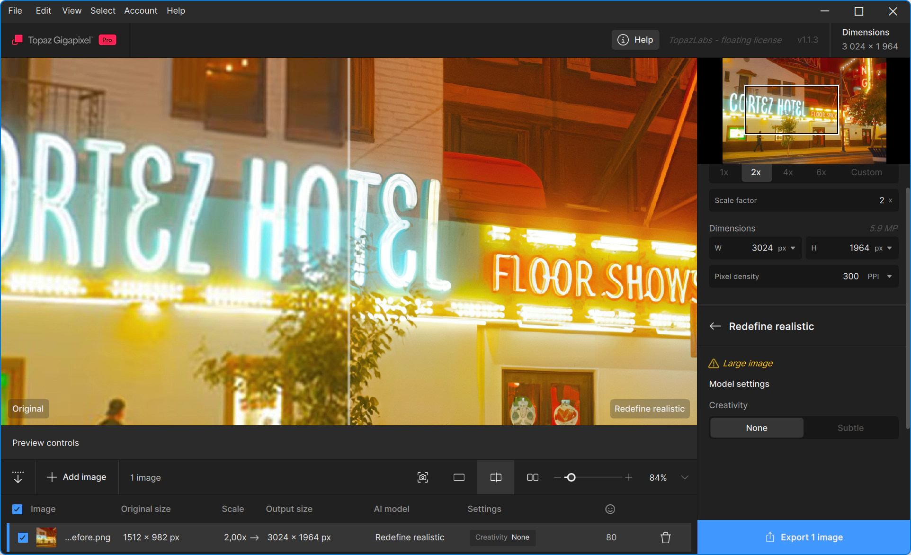Select the 4x scale tab
The image size is (911, 555).
[788, 172]
